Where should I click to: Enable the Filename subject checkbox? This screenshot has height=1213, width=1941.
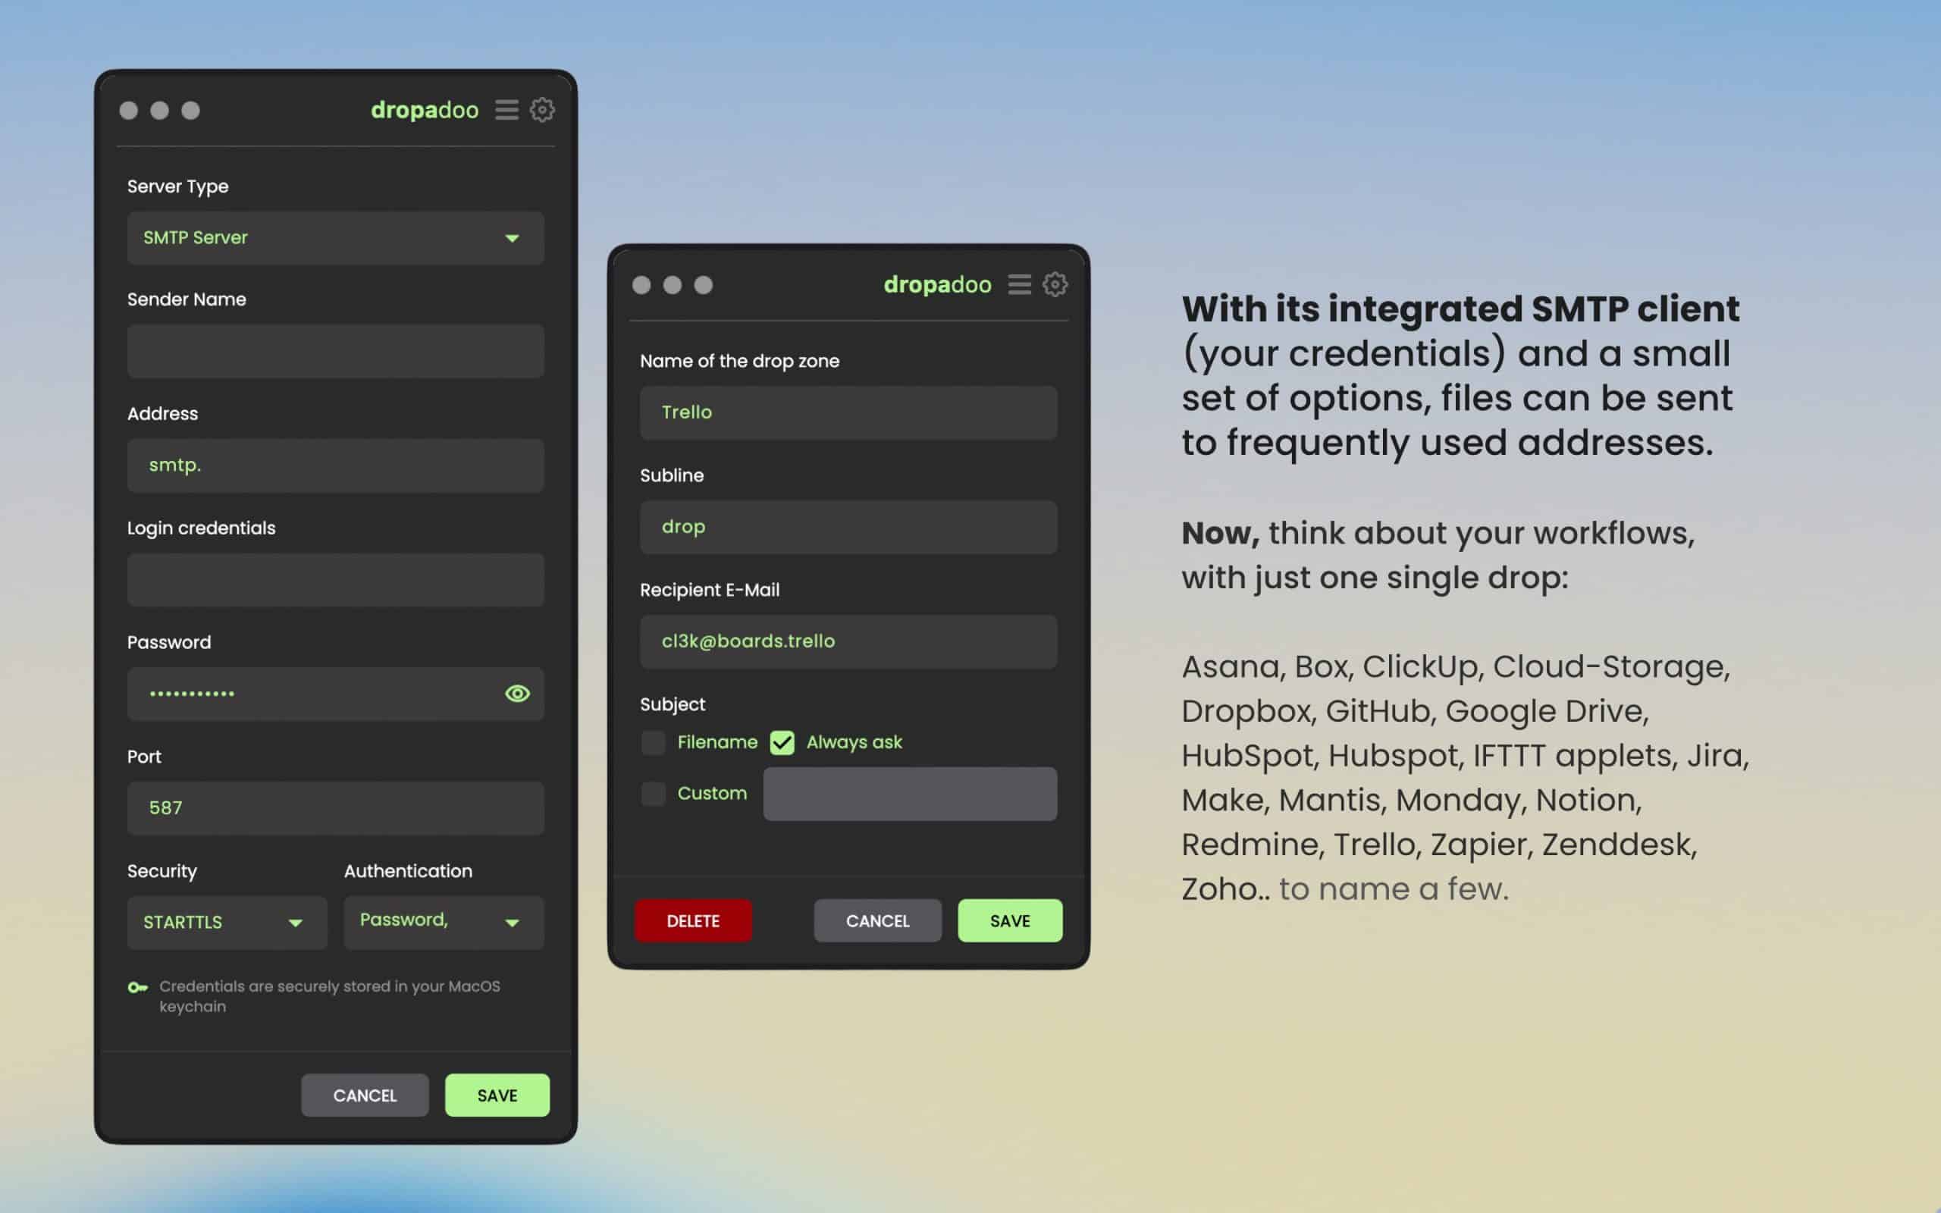(x=653, y=742)
